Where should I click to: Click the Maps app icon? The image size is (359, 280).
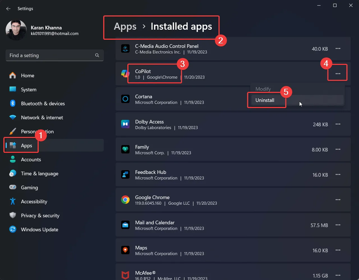pos(125,250)
